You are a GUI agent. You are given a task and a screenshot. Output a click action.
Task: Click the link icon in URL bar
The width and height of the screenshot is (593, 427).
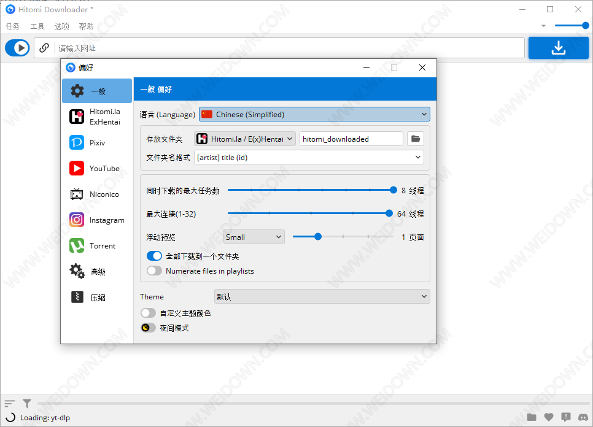[44, 48]
